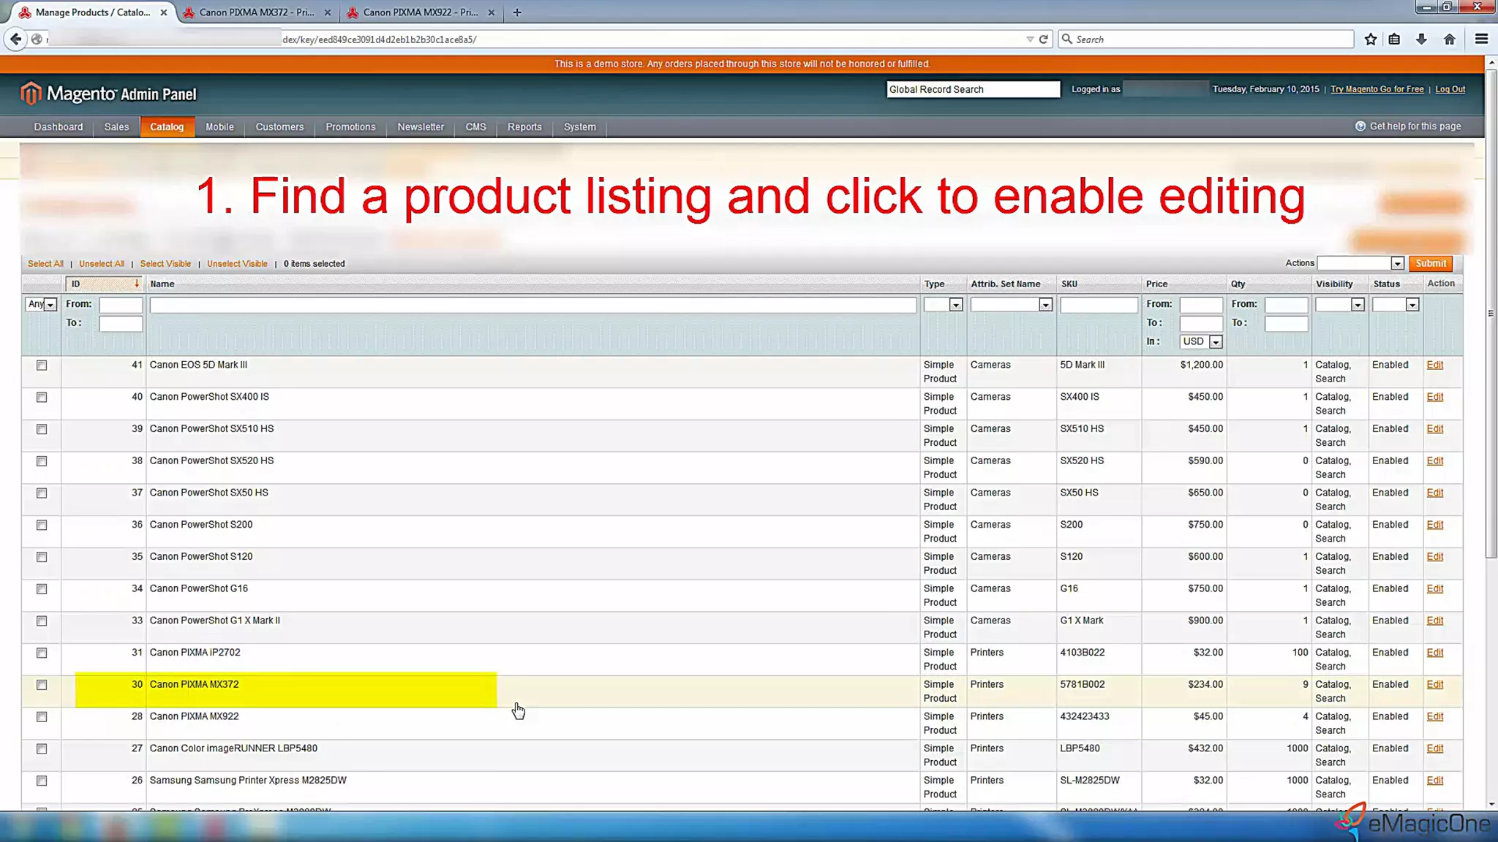
Task: Check the Canon EOS 5D Mark III checkbox
Action: click(x=42, y=365)
